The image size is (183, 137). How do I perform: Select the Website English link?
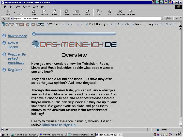79,24
